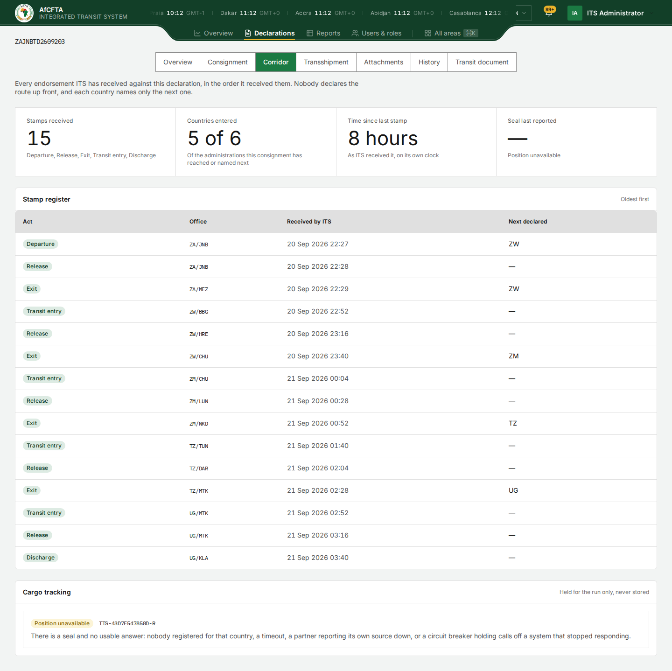This screenshot has height=671, width=672.
Task: Click timestamp 21 Sep 2026 02:52
Action: pyautogui.click(x=318, y=513)
